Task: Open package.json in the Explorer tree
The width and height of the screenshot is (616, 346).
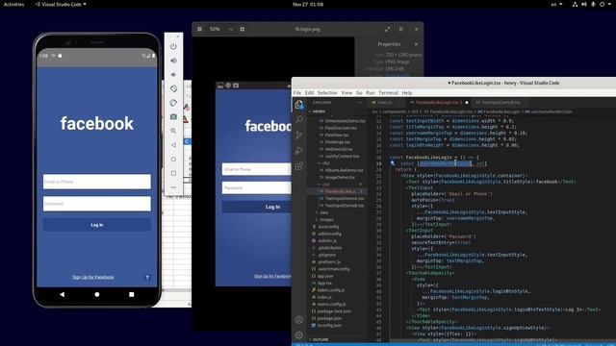Action: coord(329,318)
